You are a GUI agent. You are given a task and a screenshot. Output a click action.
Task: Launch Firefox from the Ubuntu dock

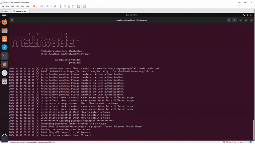tap(5, 22)
